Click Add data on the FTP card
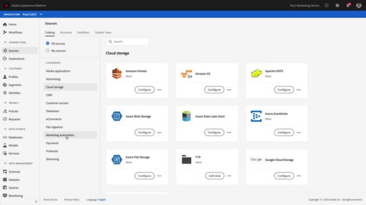Viewport: 366px width, 205px height. click(215, 176)
